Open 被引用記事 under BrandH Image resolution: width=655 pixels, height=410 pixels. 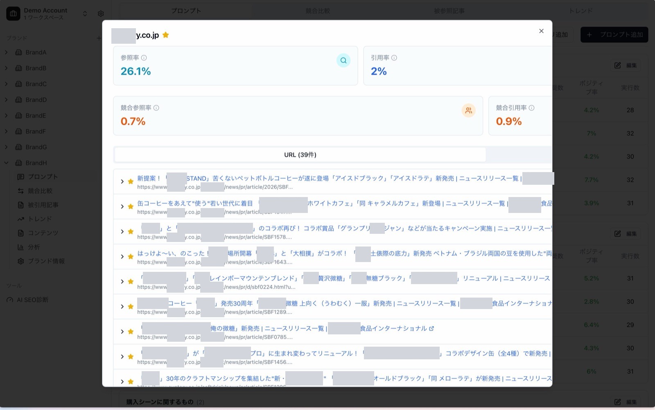click(x=43, y=205)
